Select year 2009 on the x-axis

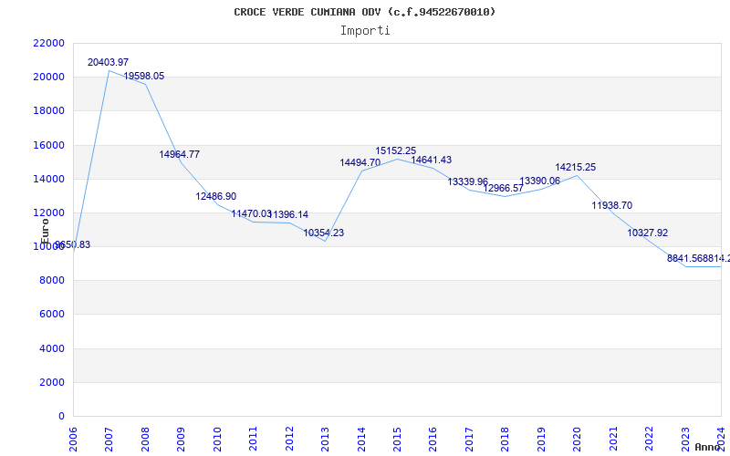coord(181,439)
